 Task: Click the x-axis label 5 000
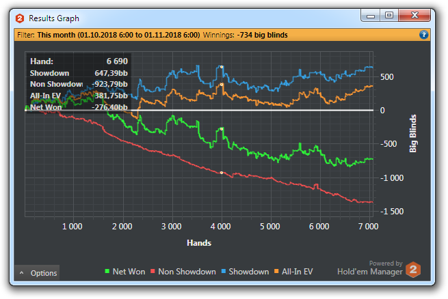coord(269,227)
